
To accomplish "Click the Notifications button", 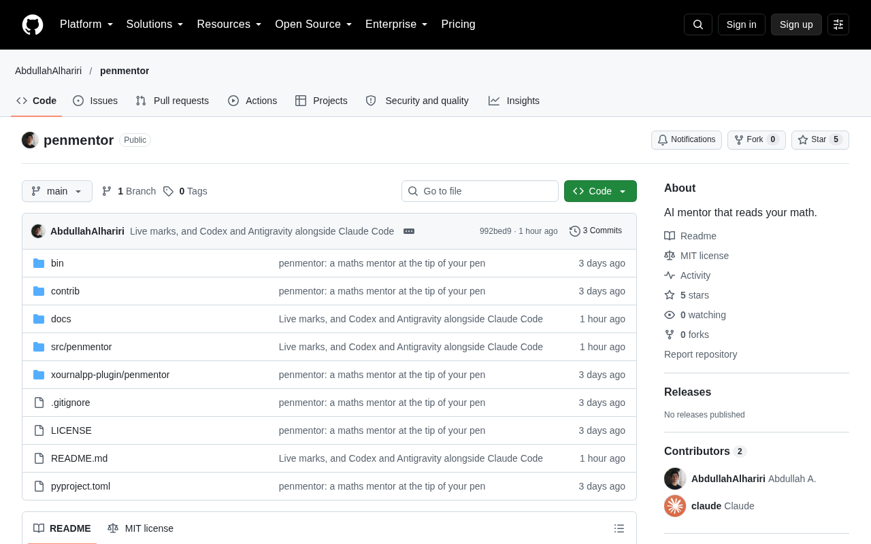I will pyautogui.click(x=687, y=140).
